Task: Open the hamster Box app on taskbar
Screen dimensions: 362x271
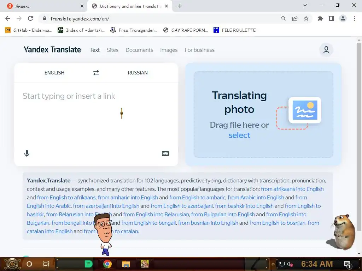Action: point(145,264)
